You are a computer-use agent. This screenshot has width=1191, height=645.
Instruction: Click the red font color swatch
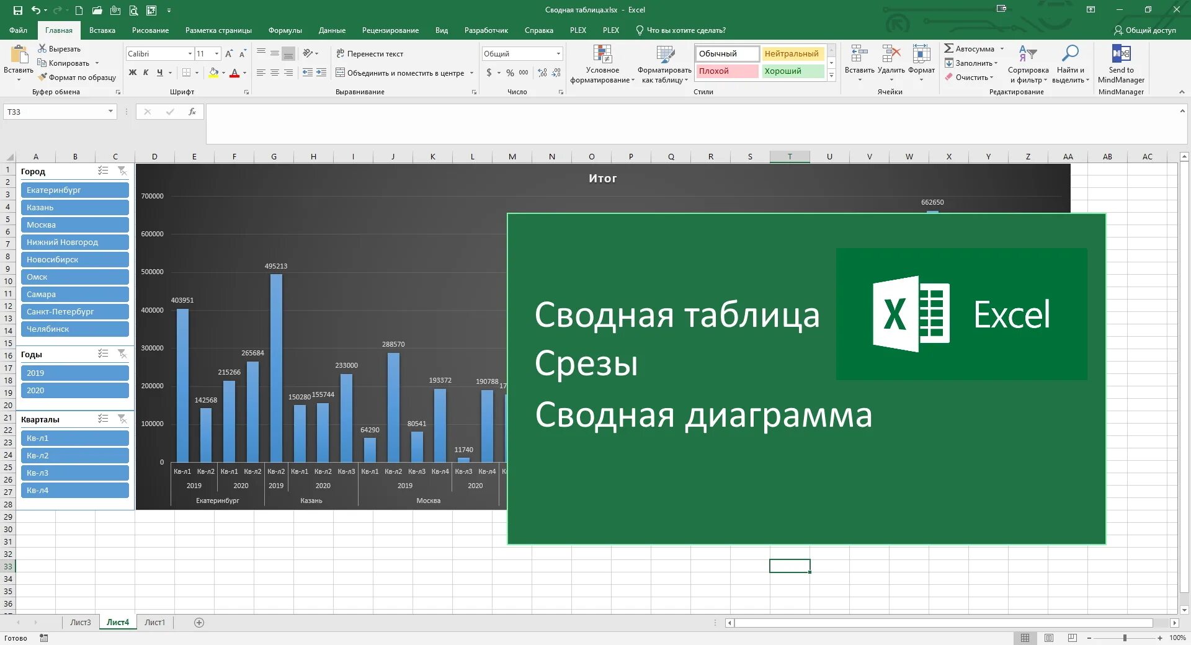click(234, 73)
